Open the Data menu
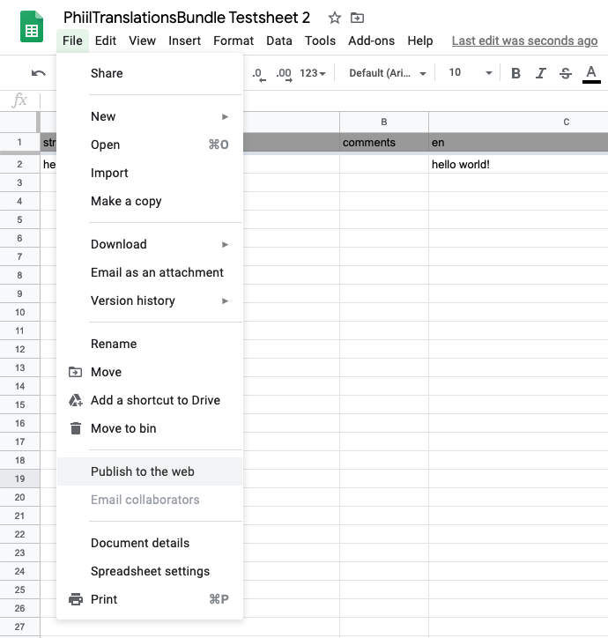Screen dimensions: 608x638 pos(278,41)
